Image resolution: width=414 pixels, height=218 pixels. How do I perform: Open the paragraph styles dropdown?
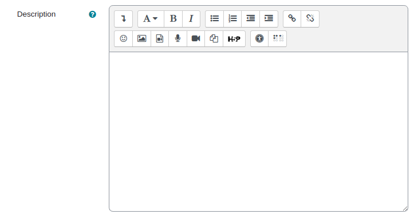coord(151,19)
